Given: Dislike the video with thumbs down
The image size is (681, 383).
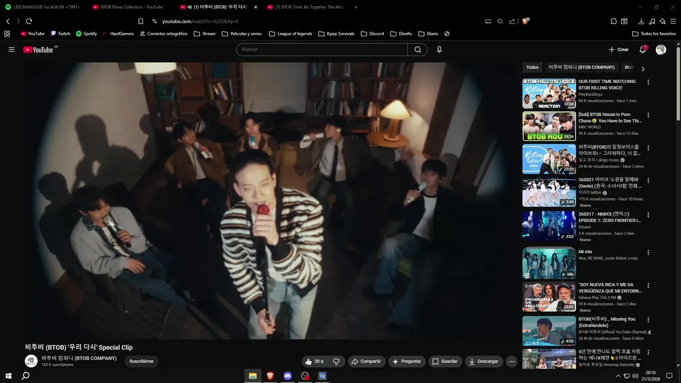Looking at the screenshot, I should (x=336, y=362).
